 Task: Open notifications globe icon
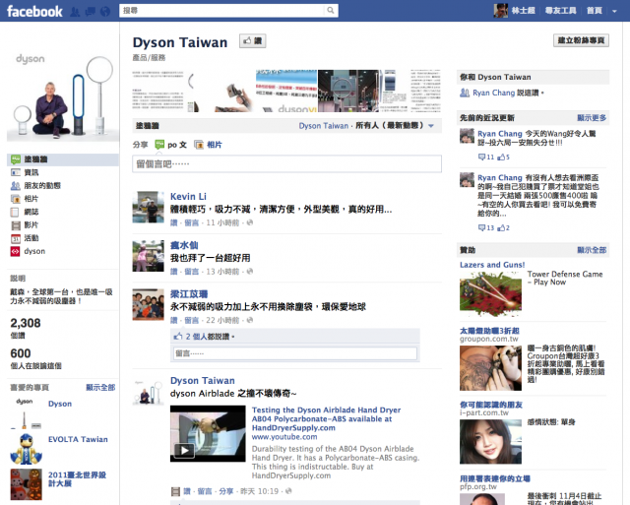point(105,11)
